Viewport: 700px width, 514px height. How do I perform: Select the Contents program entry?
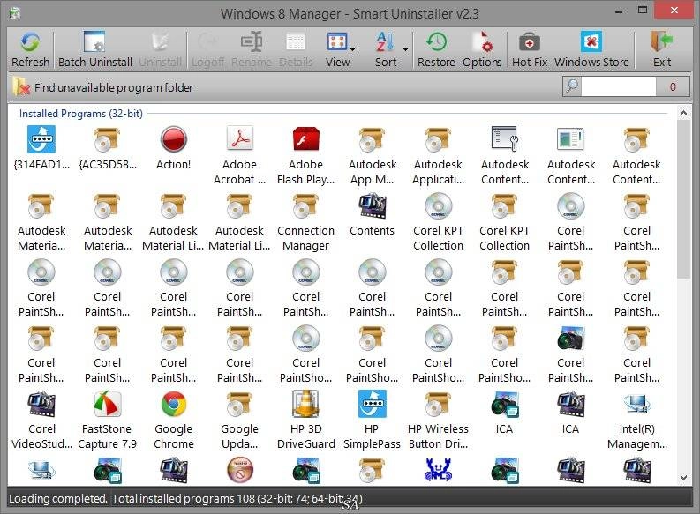tap(372, 215)
